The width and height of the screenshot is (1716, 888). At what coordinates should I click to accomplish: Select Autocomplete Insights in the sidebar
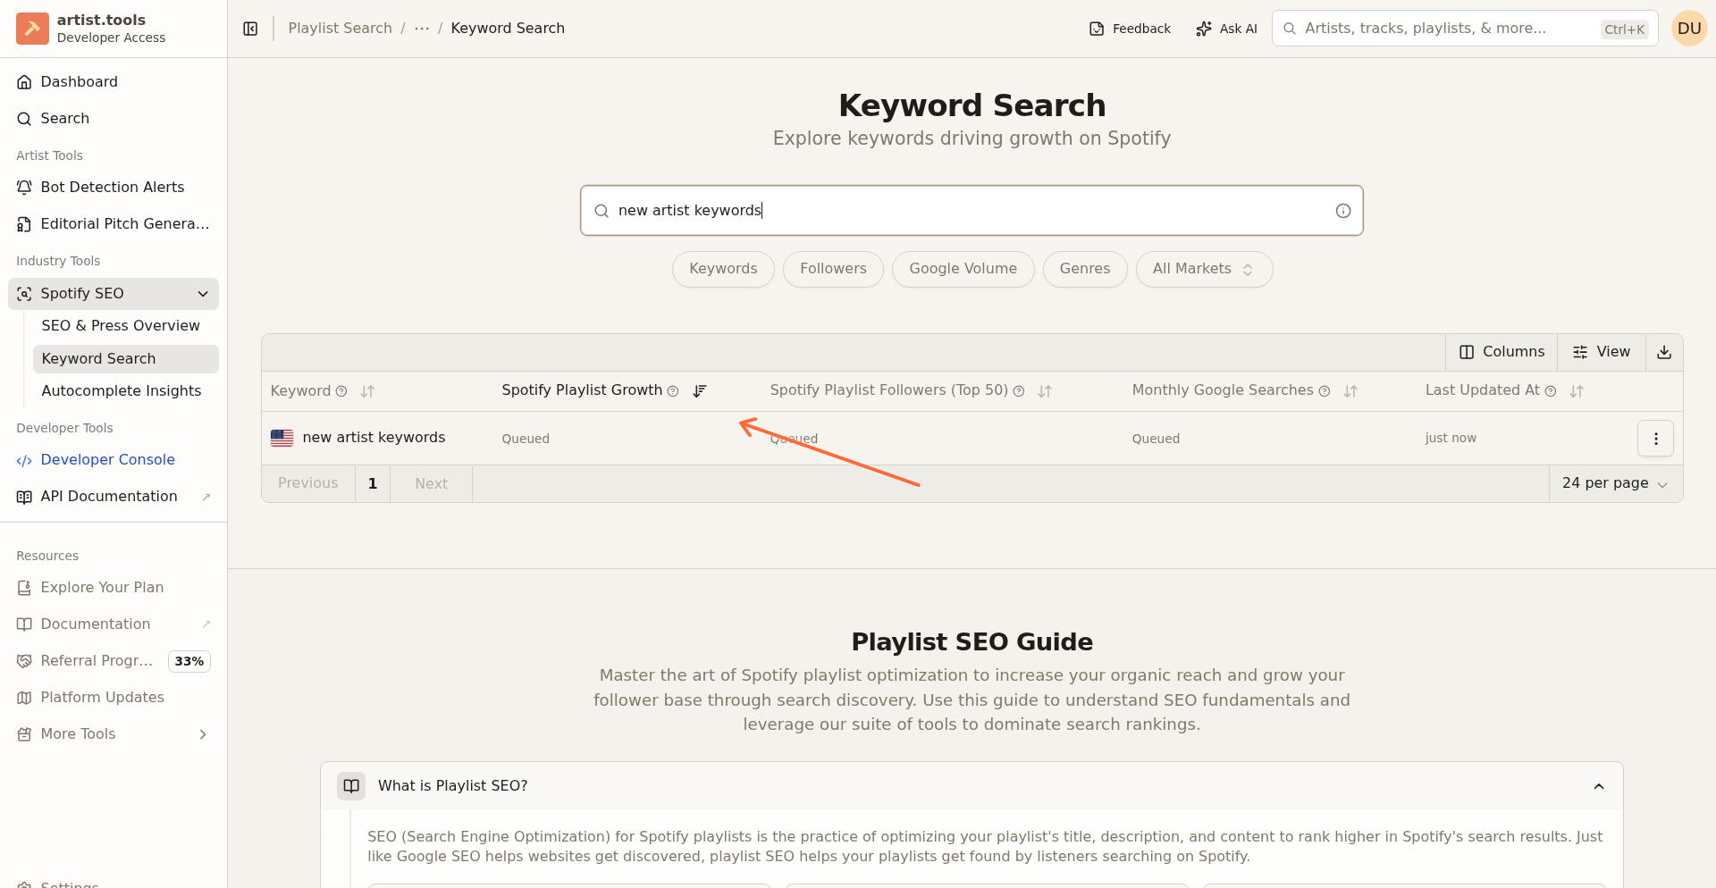[x=121, y=390]
